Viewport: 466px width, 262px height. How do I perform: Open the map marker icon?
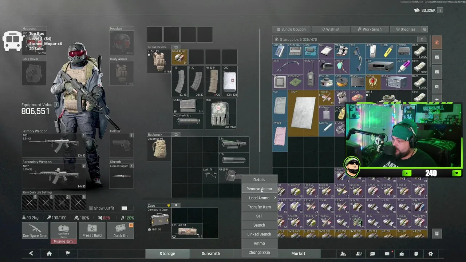(402, 254)
